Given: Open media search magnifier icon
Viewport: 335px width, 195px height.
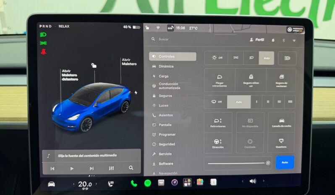Looking at the screenshot, I should [x=131, y=168].
